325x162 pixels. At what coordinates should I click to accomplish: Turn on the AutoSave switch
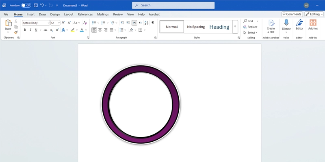(26, 5)
